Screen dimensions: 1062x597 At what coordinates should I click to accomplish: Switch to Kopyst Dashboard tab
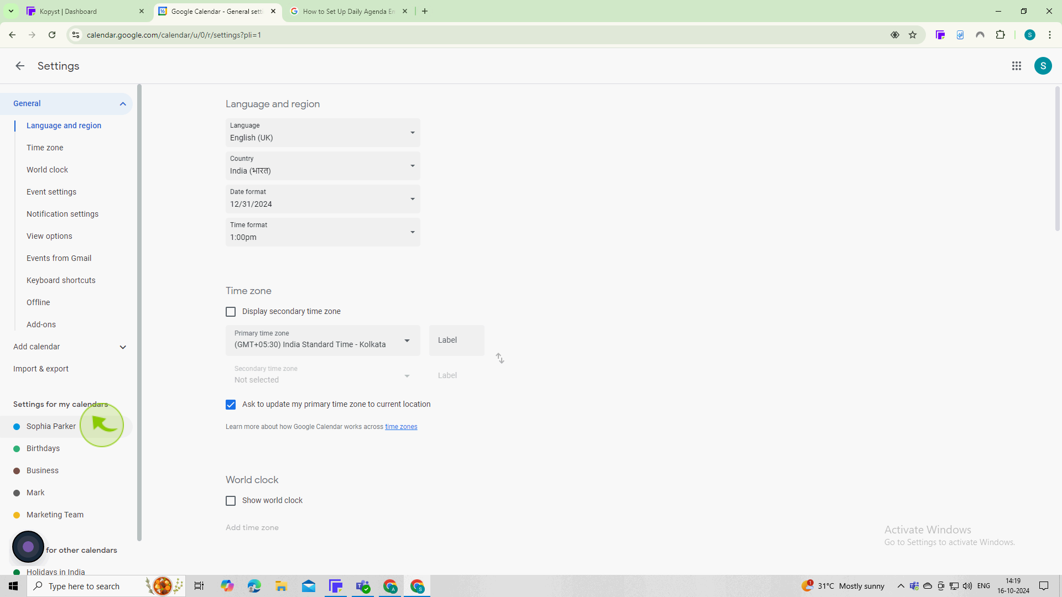pos(86,11)
